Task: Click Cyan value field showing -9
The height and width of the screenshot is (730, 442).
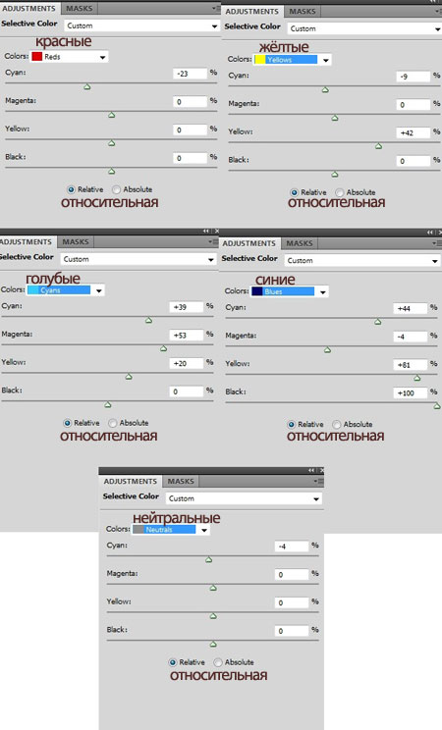Action: 414,77
